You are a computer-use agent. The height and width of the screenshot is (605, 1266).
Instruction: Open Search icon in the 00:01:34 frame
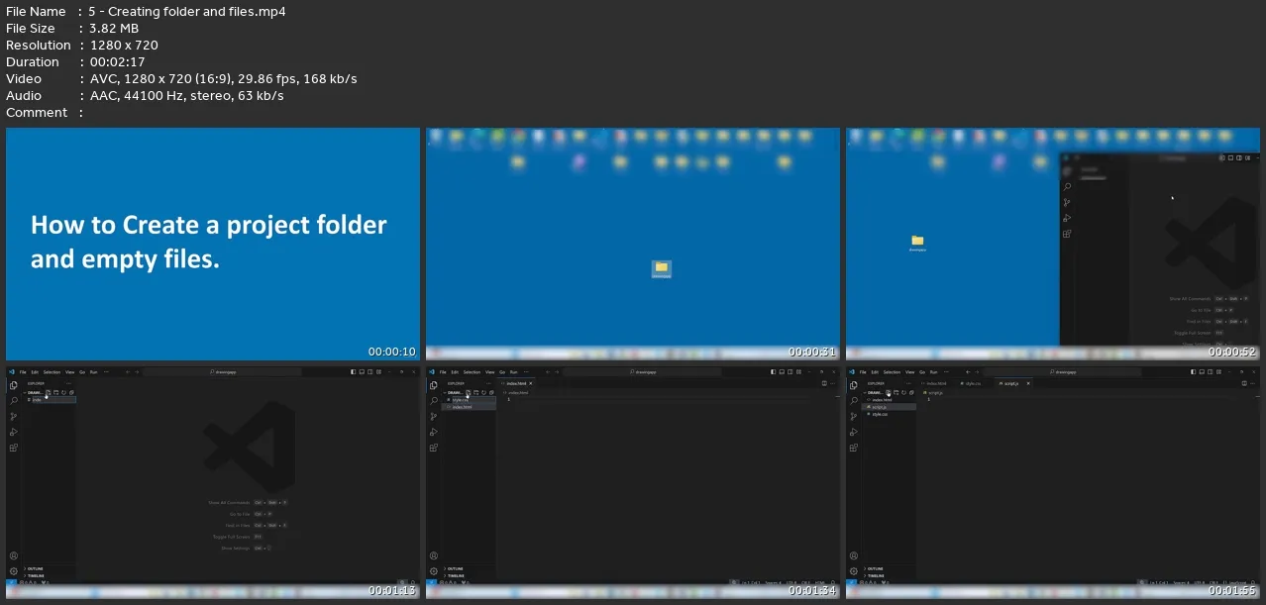click(434, 401)
